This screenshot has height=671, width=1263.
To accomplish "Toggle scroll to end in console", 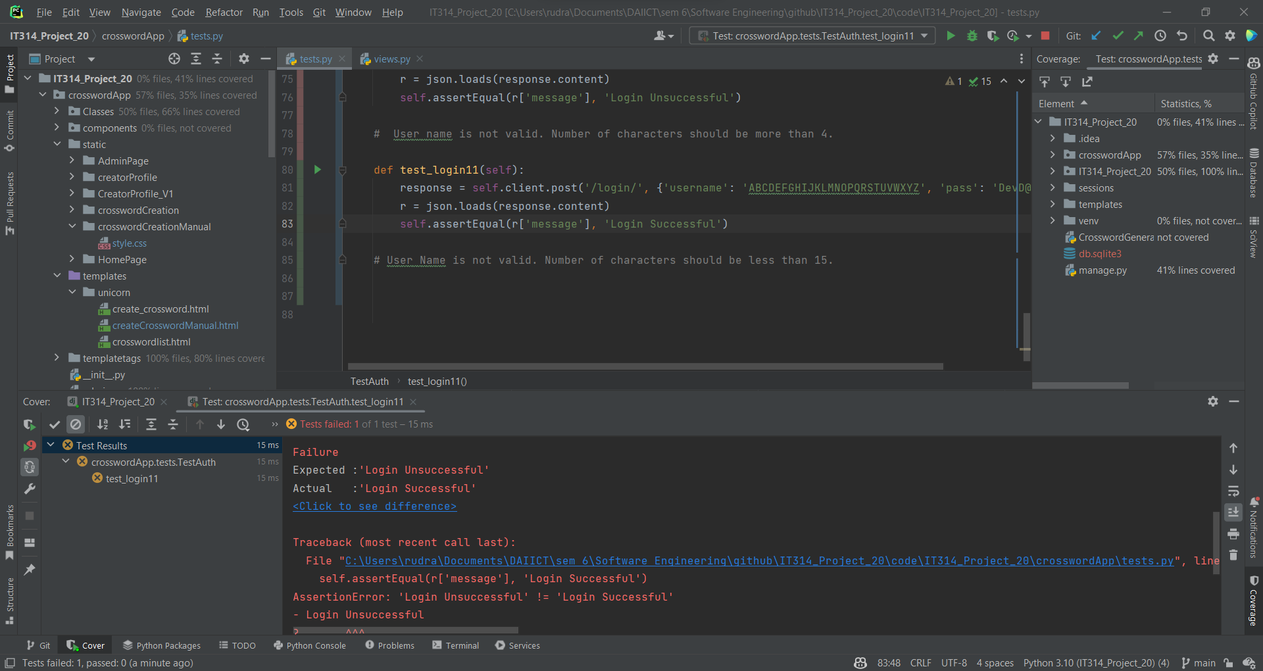I will (1233, 512).
